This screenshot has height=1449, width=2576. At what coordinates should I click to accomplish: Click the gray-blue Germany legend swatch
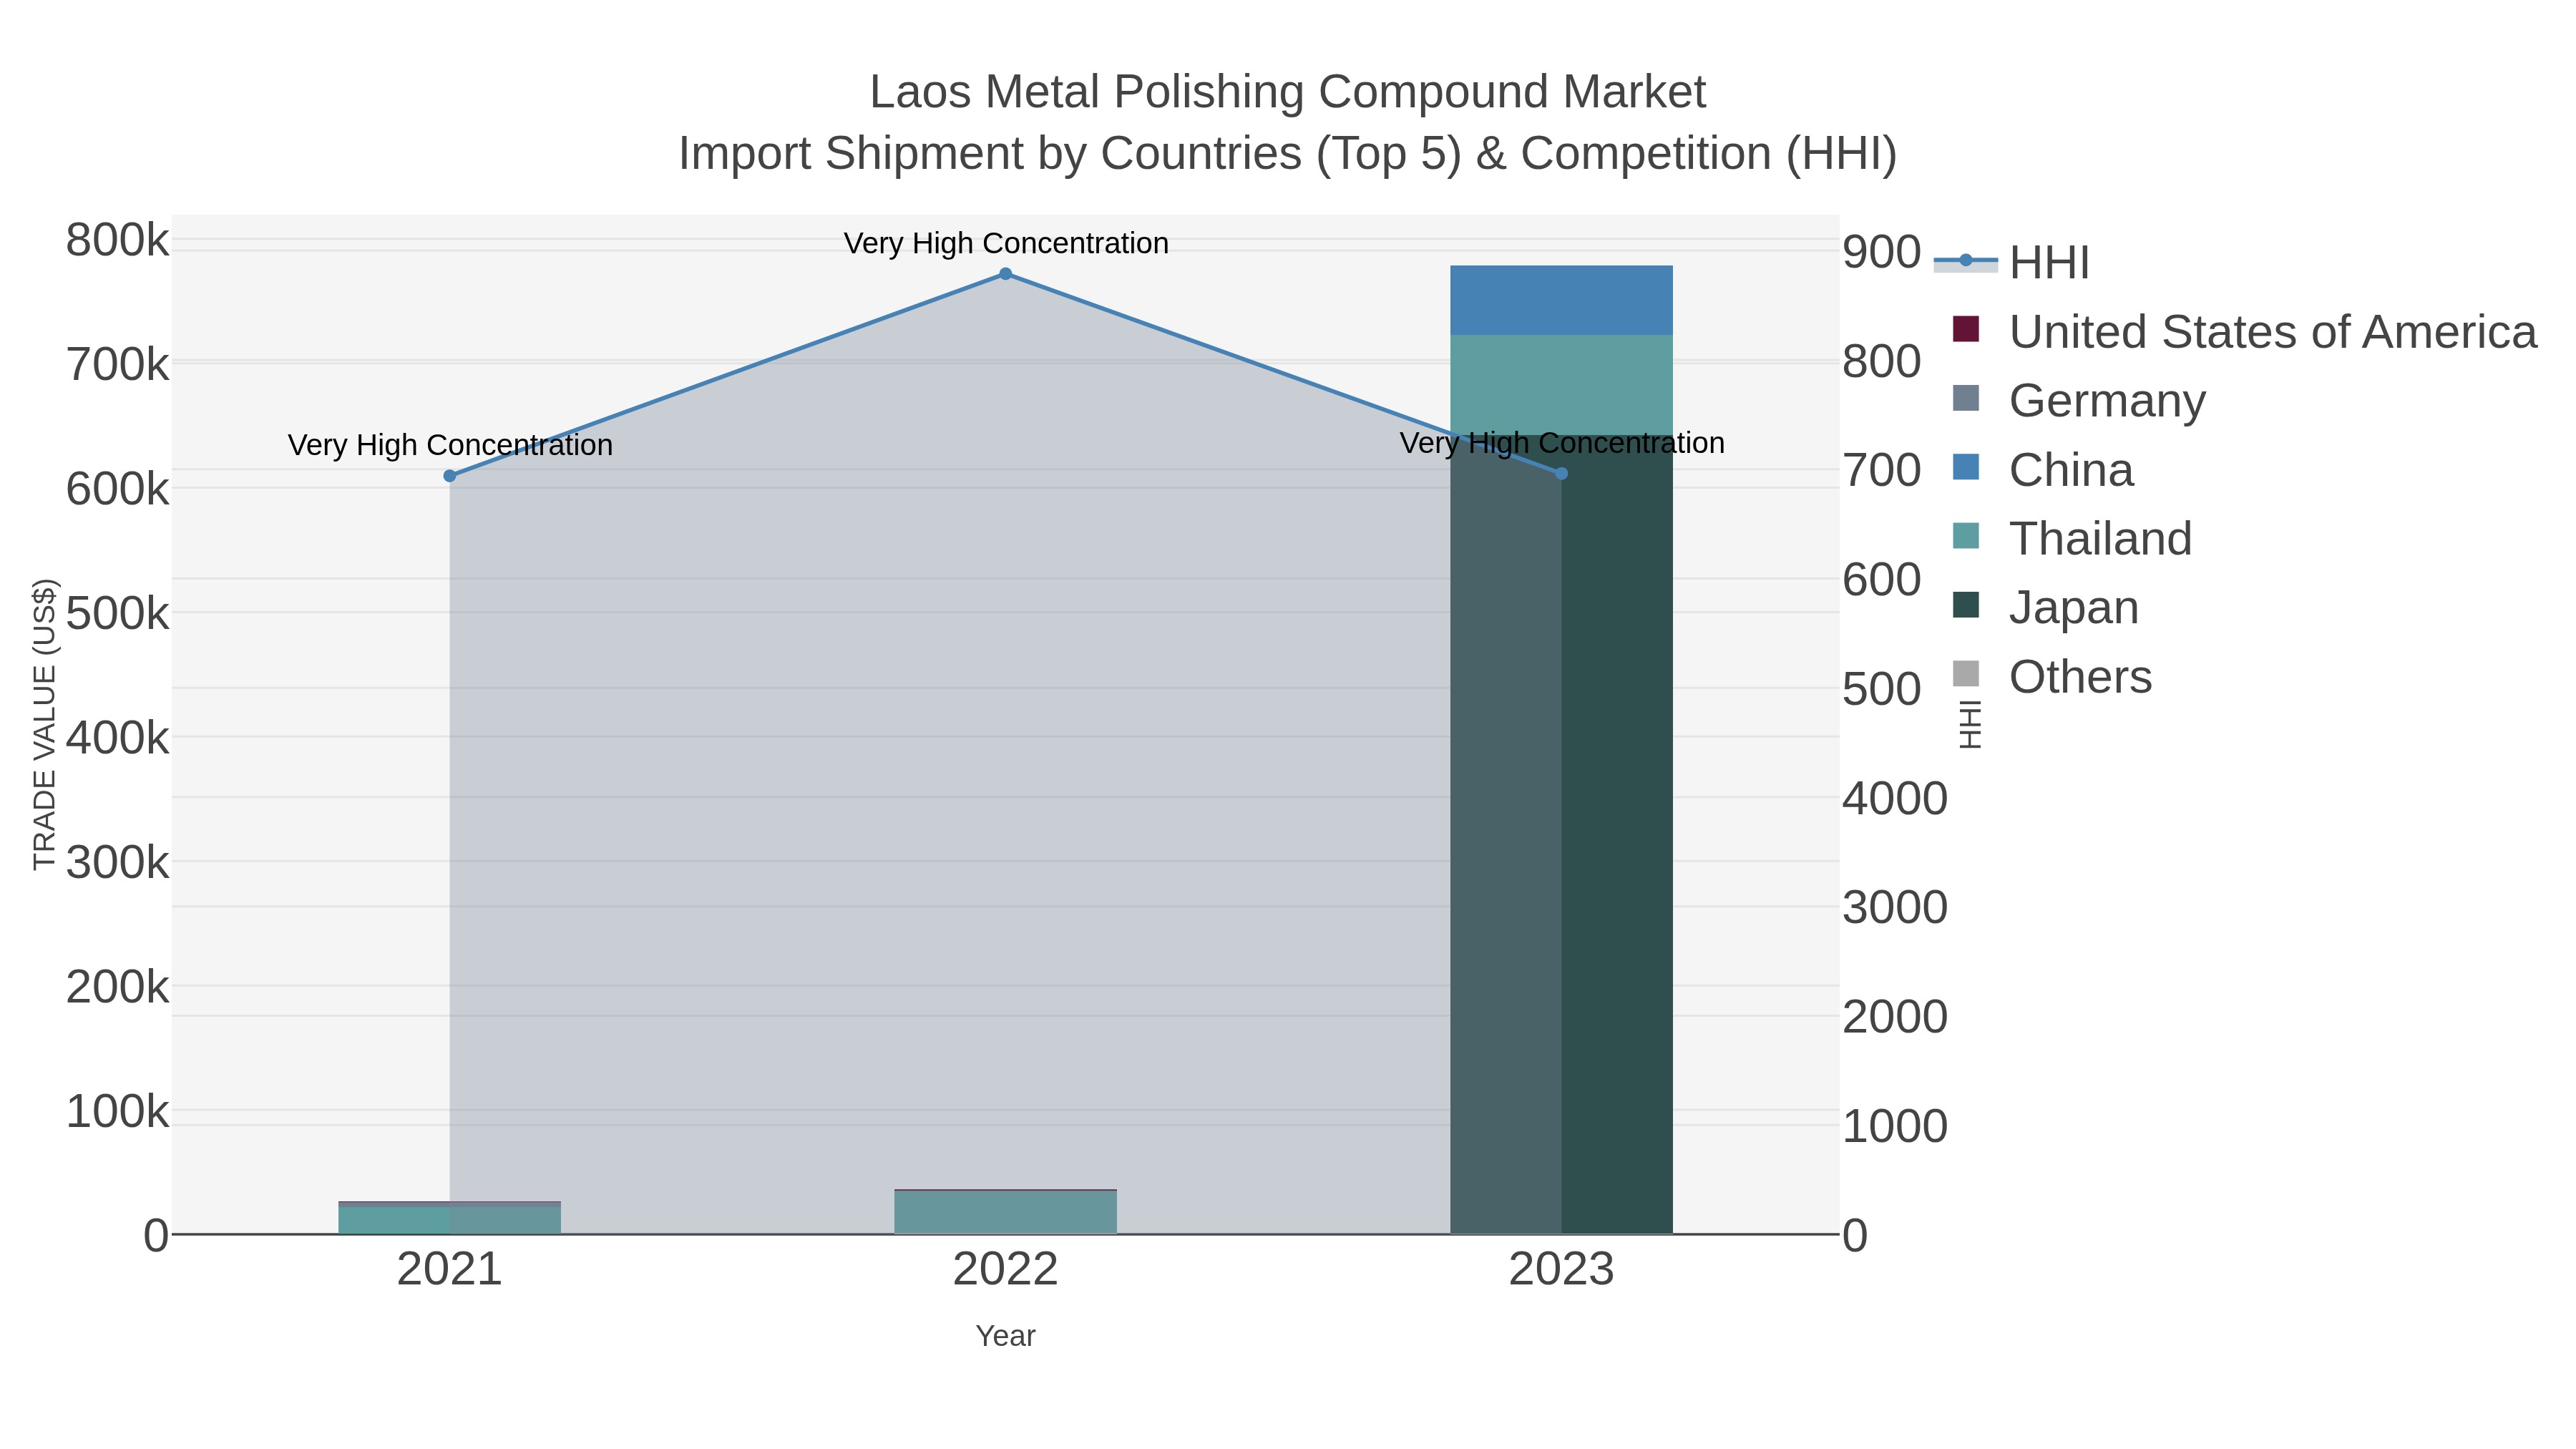click(1966, 398)
